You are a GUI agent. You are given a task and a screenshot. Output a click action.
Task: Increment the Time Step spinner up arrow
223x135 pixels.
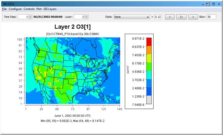30,16
